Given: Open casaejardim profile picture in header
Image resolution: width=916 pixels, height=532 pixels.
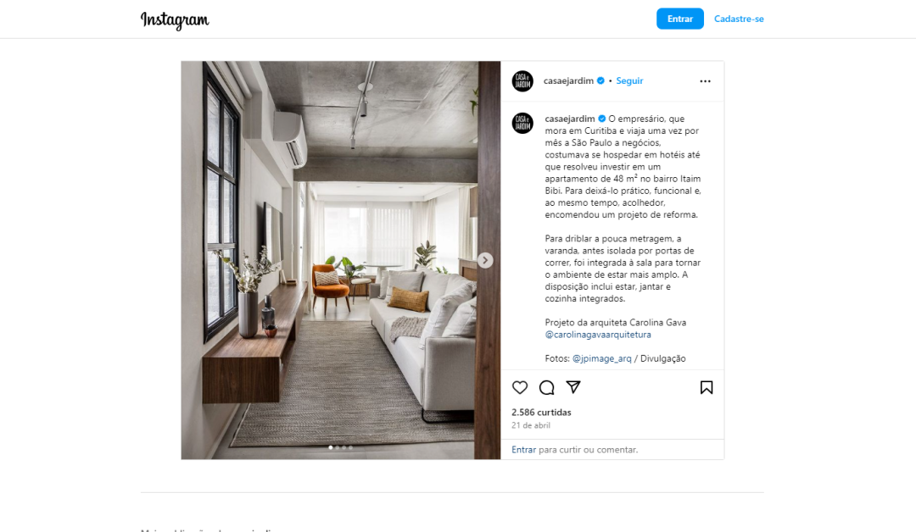Looking at the screenshot, I should [522, 81].
